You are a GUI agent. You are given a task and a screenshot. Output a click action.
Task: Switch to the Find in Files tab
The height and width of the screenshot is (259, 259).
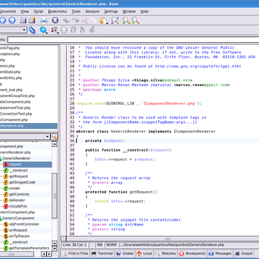click(x=75, y=253)
